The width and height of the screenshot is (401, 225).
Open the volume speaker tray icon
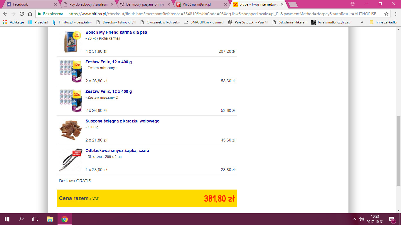(x=361, y=219)
